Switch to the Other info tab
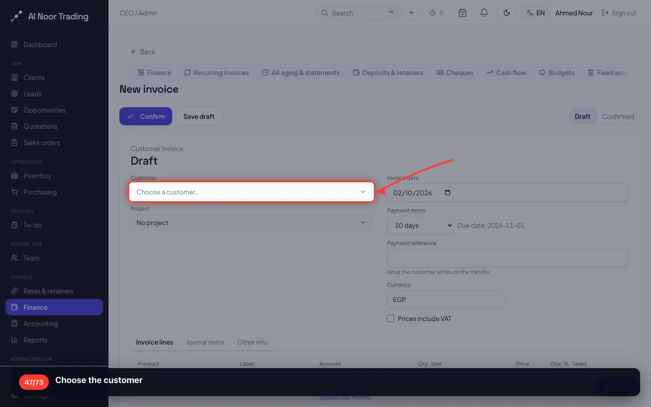The width and height of the screenshot is (651, 407). click(252, 342)
